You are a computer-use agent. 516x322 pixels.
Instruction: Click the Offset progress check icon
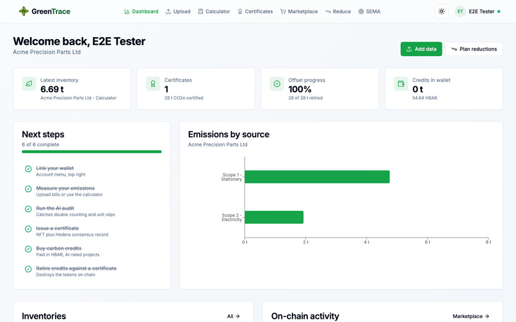click(x=277, y=84)
